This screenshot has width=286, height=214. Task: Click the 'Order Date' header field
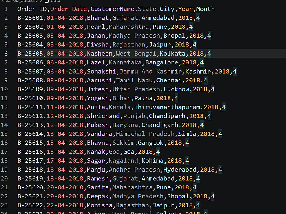(x=69, y=9)
